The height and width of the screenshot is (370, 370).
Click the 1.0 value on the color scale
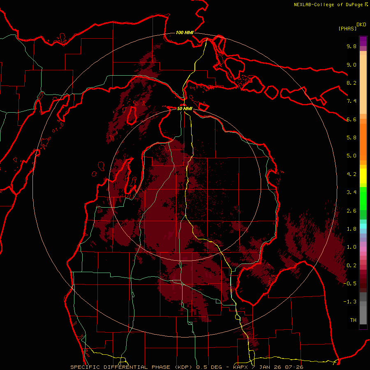click(351, 247)
